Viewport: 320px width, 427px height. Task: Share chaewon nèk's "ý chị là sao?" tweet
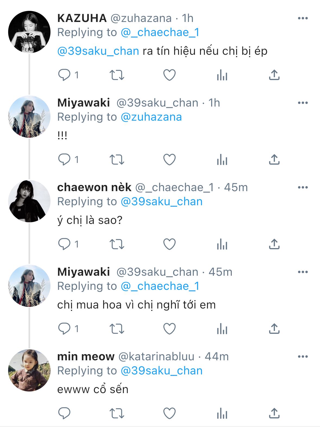click(274, 244)
